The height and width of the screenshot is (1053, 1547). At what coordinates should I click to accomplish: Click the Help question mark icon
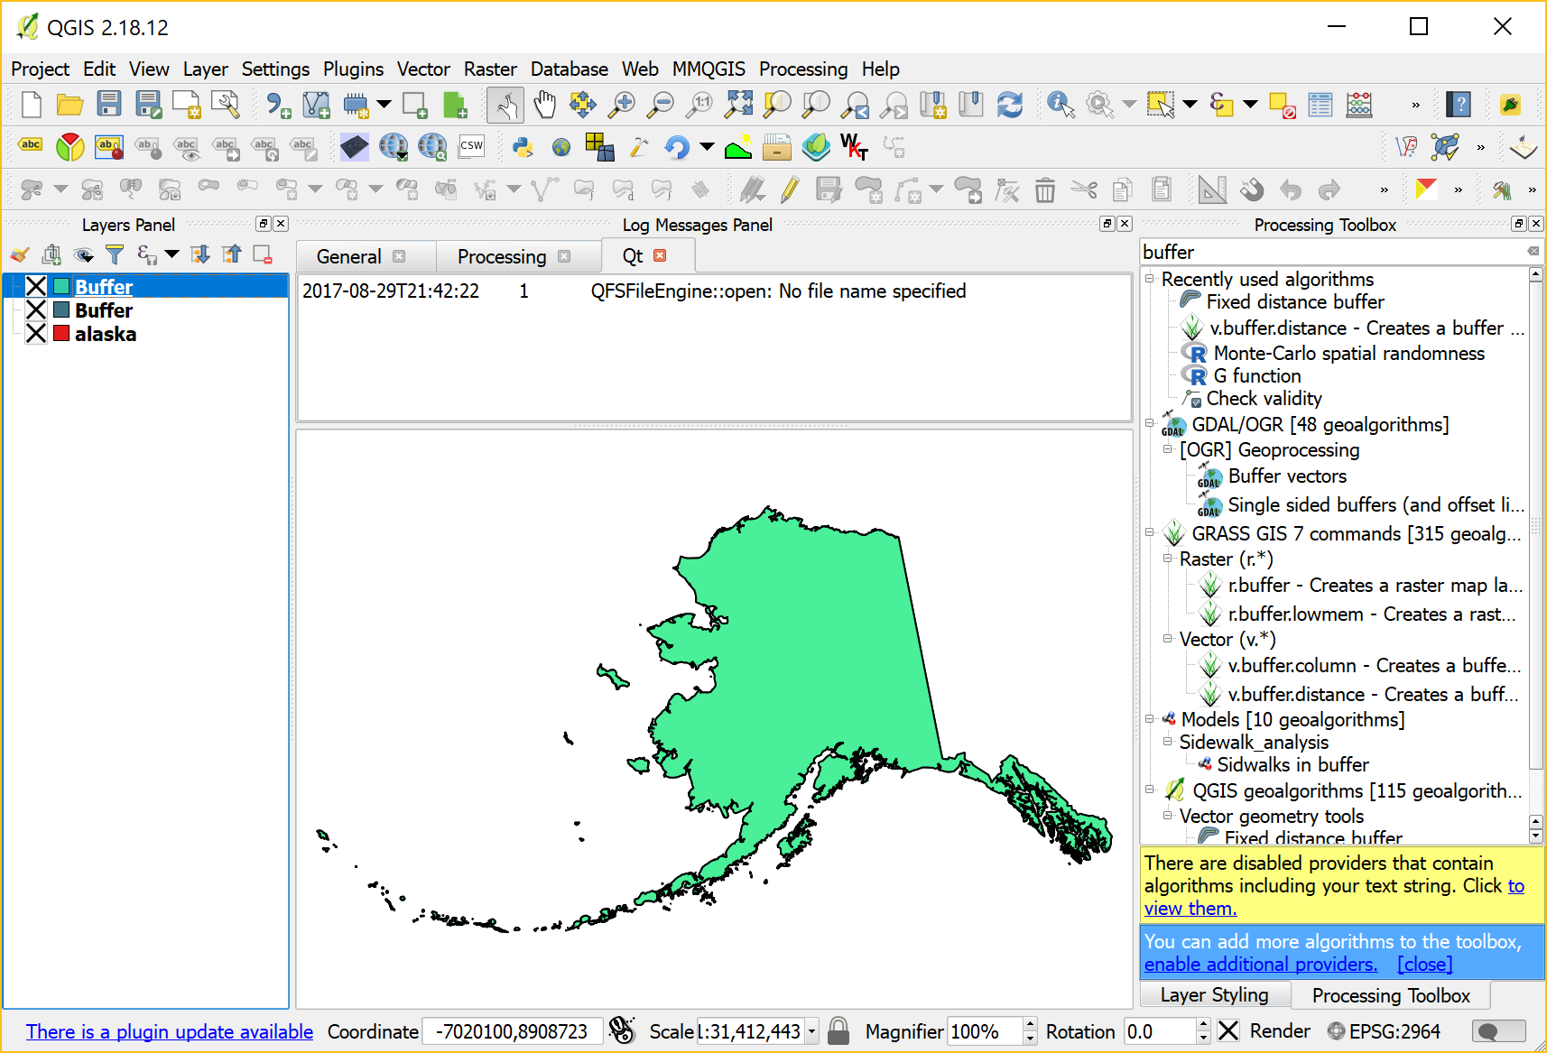pos(1459,105)
